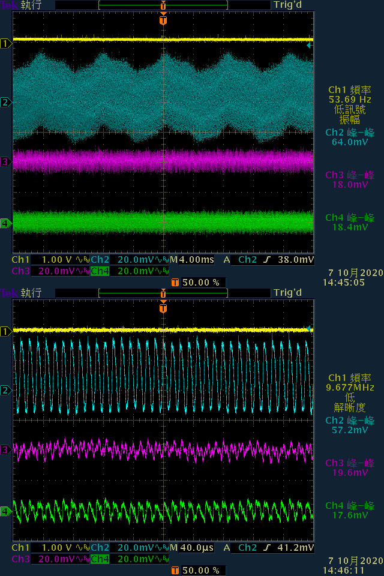Click the cyan channel 2 marker in the 14:46:11 capture
Screen dimensions: 384x576
tap(5, 390)
